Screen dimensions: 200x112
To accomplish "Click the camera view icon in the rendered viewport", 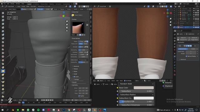I will pos(171,25).
